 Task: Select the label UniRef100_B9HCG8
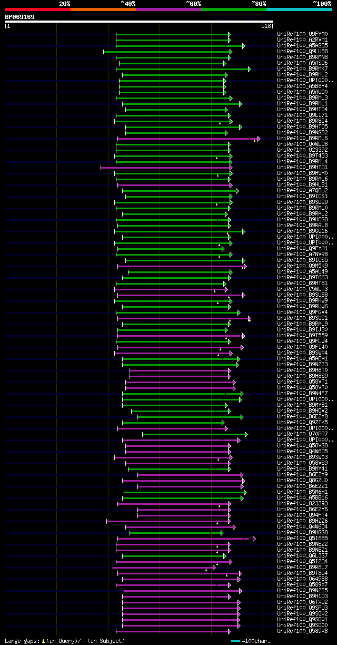302,219
